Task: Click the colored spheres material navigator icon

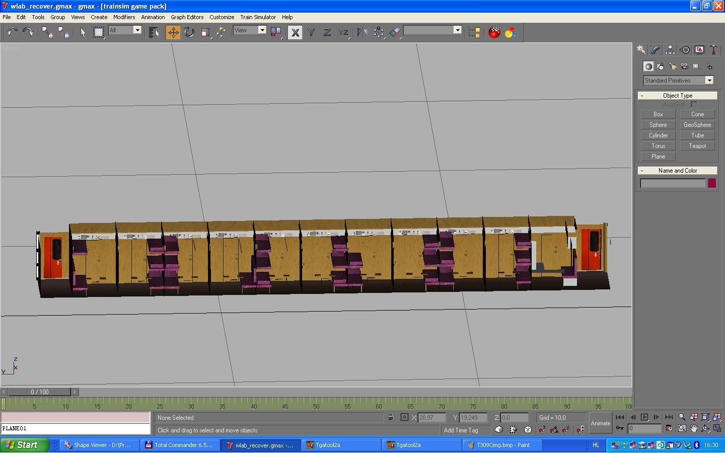Action: 511,32
